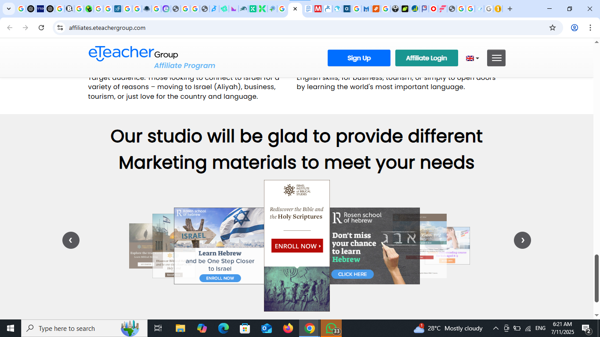The image size is (600, 337).
Task: Open clock showing 6:21 AM
Action: [562, 328]
